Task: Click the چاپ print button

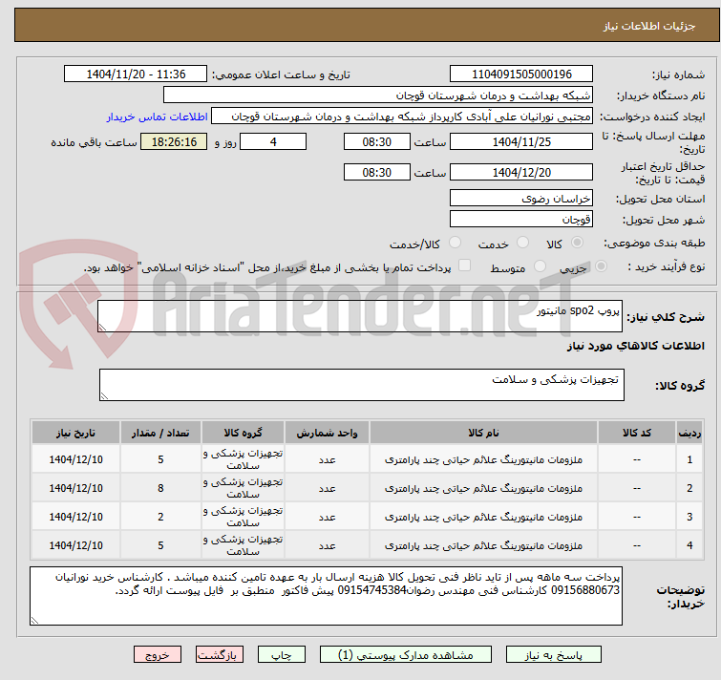Action: coord(282,655)
